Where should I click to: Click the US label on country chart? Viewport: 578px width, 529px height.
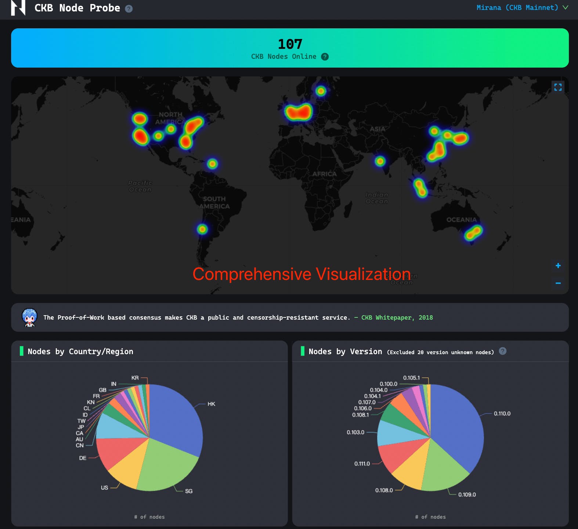pyautogui.click(x=104, y=487)
